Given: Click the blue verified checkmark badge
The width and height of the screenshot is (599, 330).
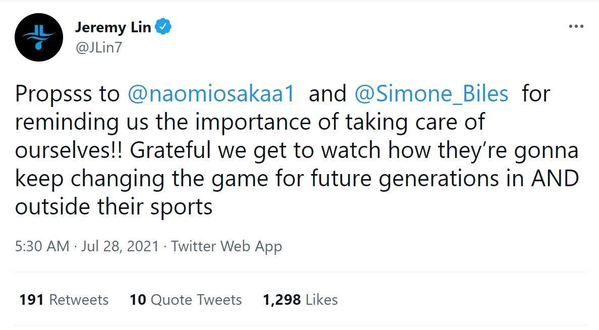Looking at the screenshot, I should 164,27.
